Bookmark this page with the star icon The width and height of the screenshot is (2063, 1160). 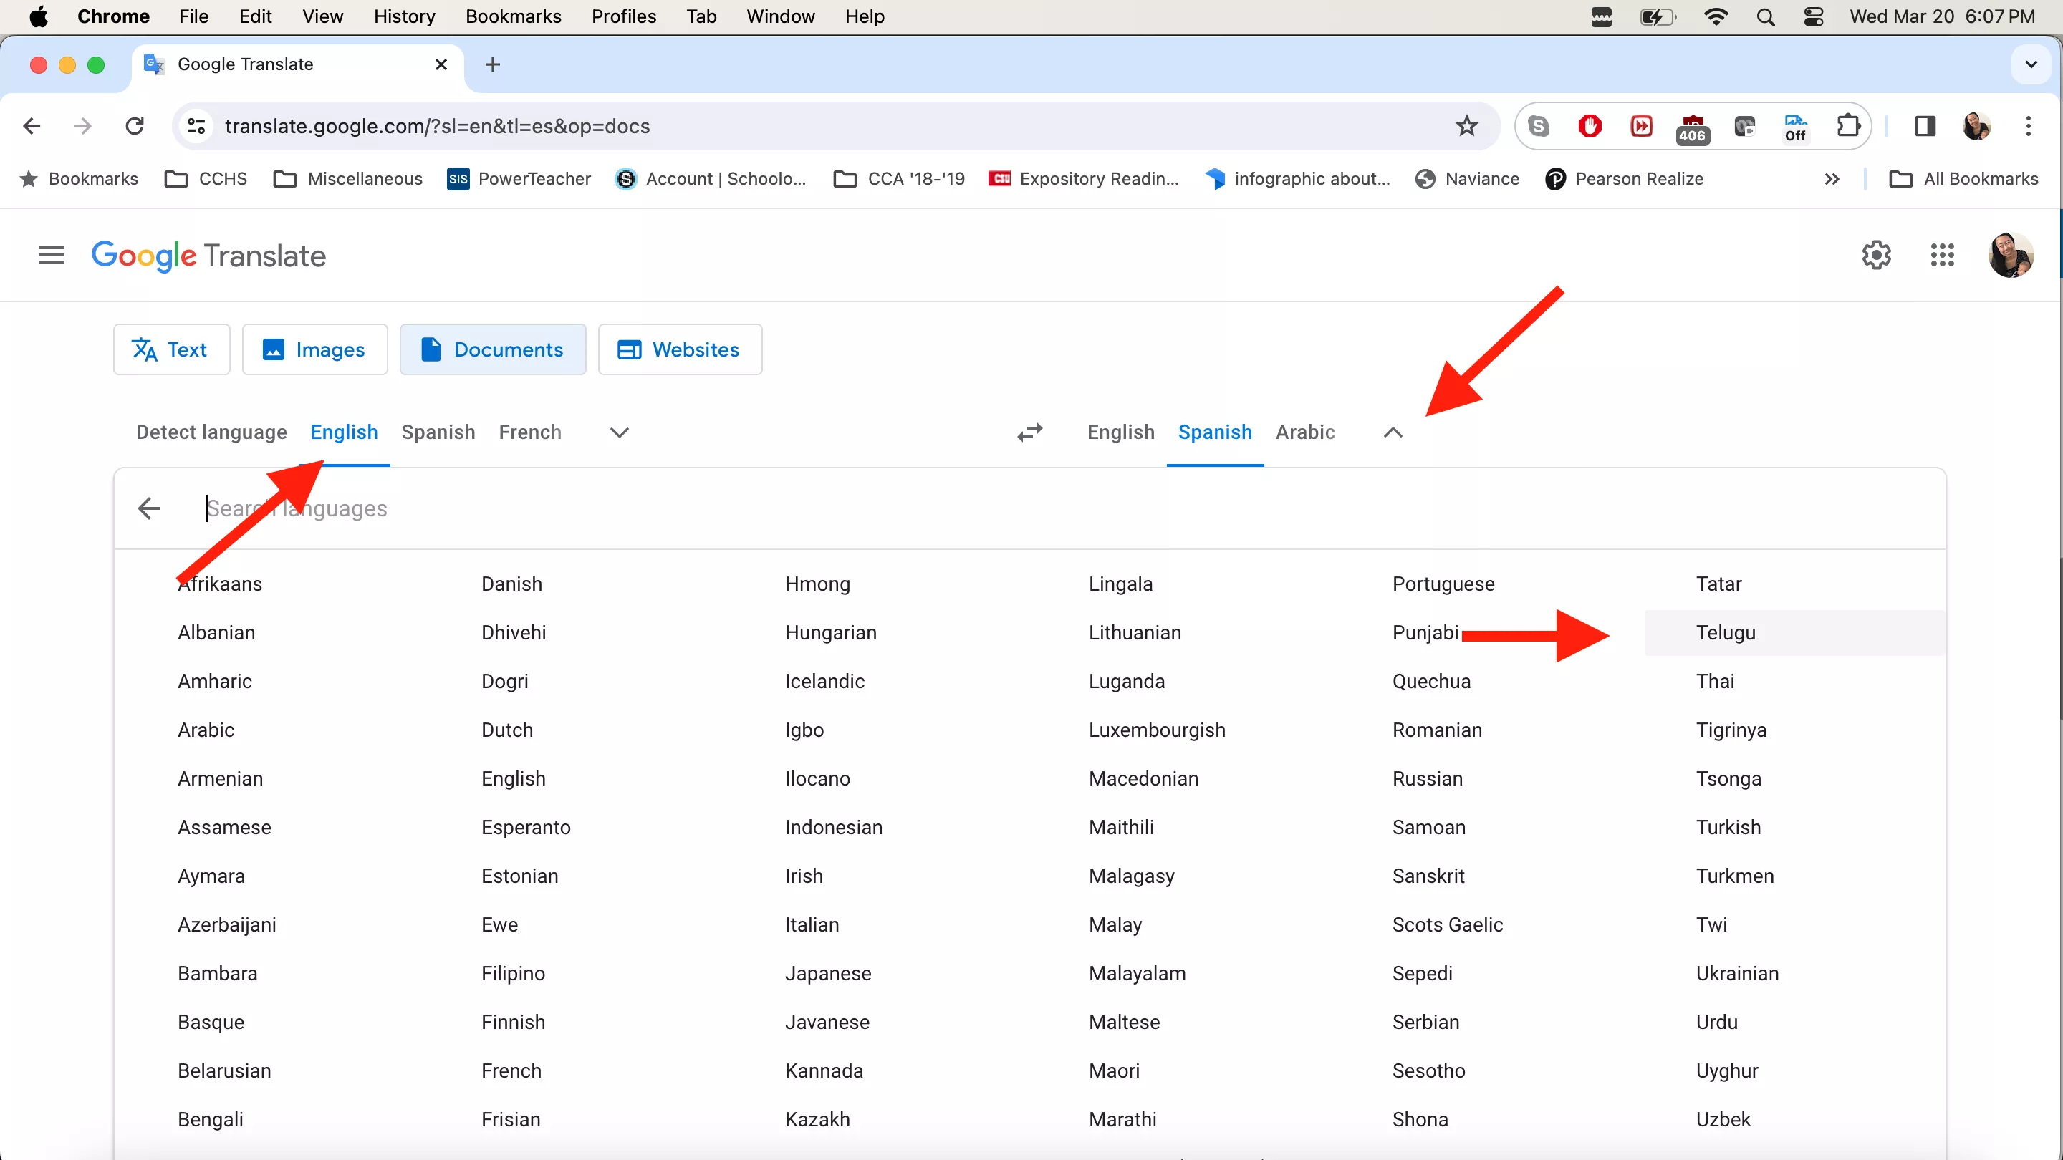(x=1466, y=126)
